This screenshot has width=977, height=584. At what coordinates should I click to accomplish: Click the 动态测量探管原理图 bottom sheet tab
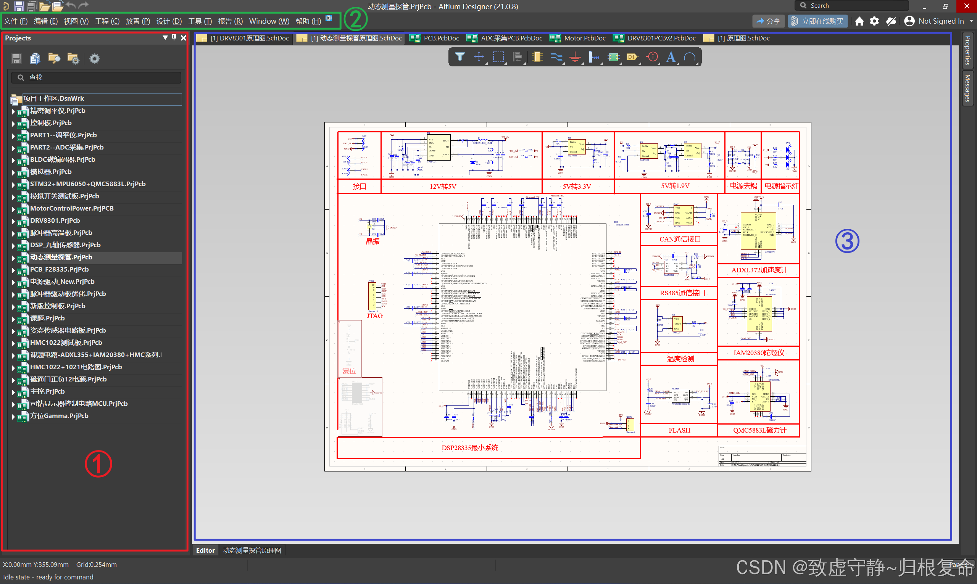coord(252,550)
